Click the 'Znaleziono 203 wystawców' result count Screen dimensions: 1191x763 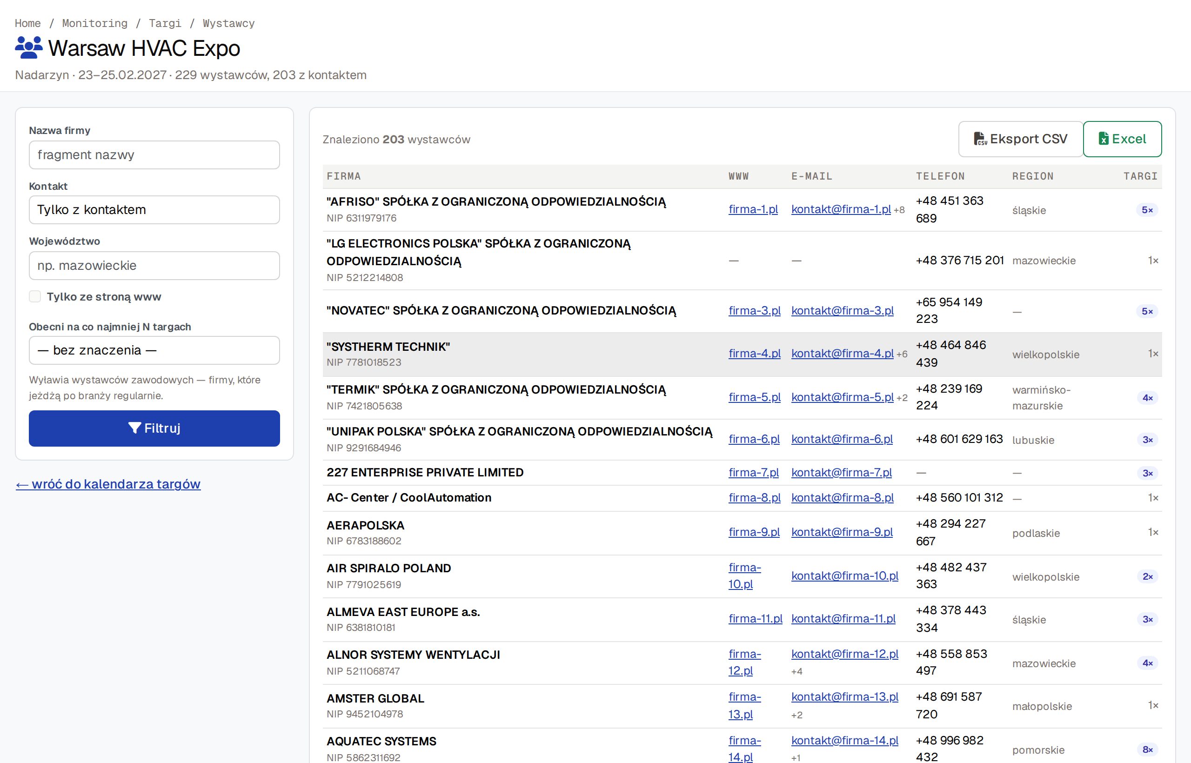[396, 140]
